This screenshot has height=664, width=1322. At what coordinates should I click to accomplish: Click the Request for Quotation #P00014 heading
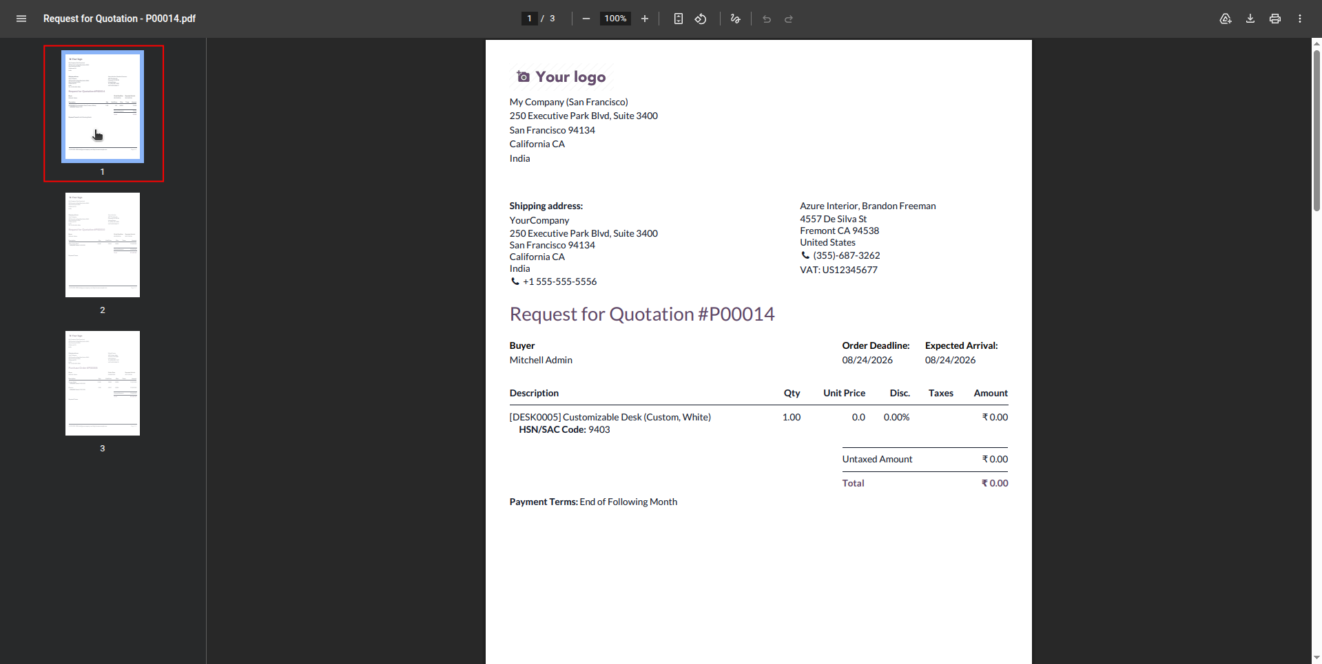(x=642, y=314)
